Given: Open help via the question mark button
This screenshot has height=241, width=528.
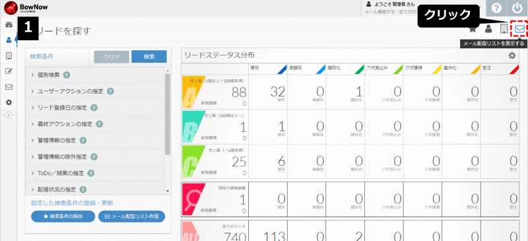Looking at the screenshot, I should (x=496, y=8).
